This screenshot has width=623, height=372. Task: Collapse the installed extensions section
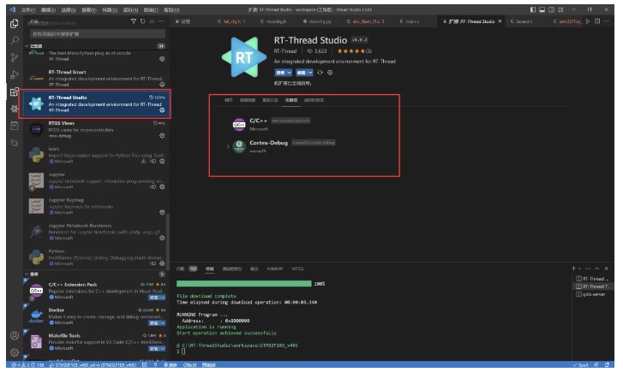(x=27, y=46)
